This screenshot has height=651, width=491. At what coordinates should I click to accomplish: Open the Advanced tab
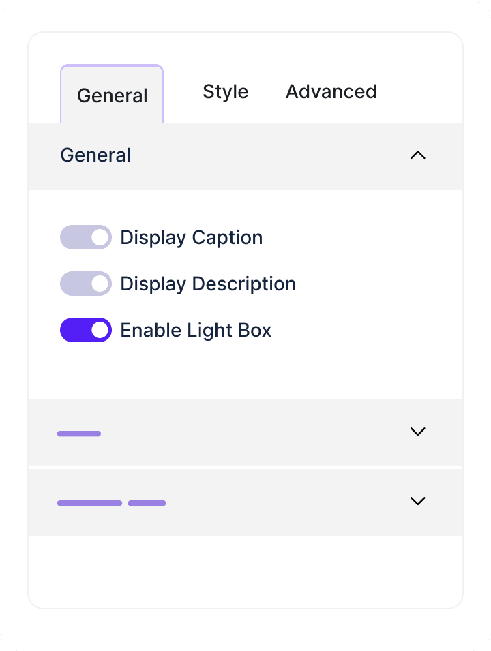point(331,92)
